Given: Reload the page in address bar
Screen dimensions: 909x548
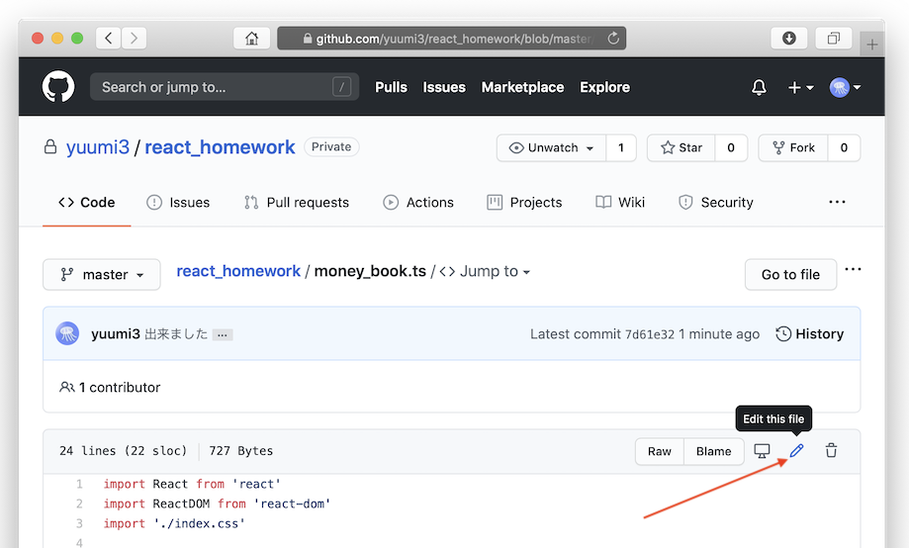Looking at the screenshot, I should (x=613, y=39).
